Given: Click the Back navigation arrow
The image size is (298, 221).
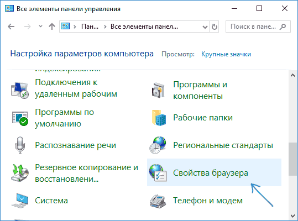Looking at the screenshot, I should tap(11, 27).
